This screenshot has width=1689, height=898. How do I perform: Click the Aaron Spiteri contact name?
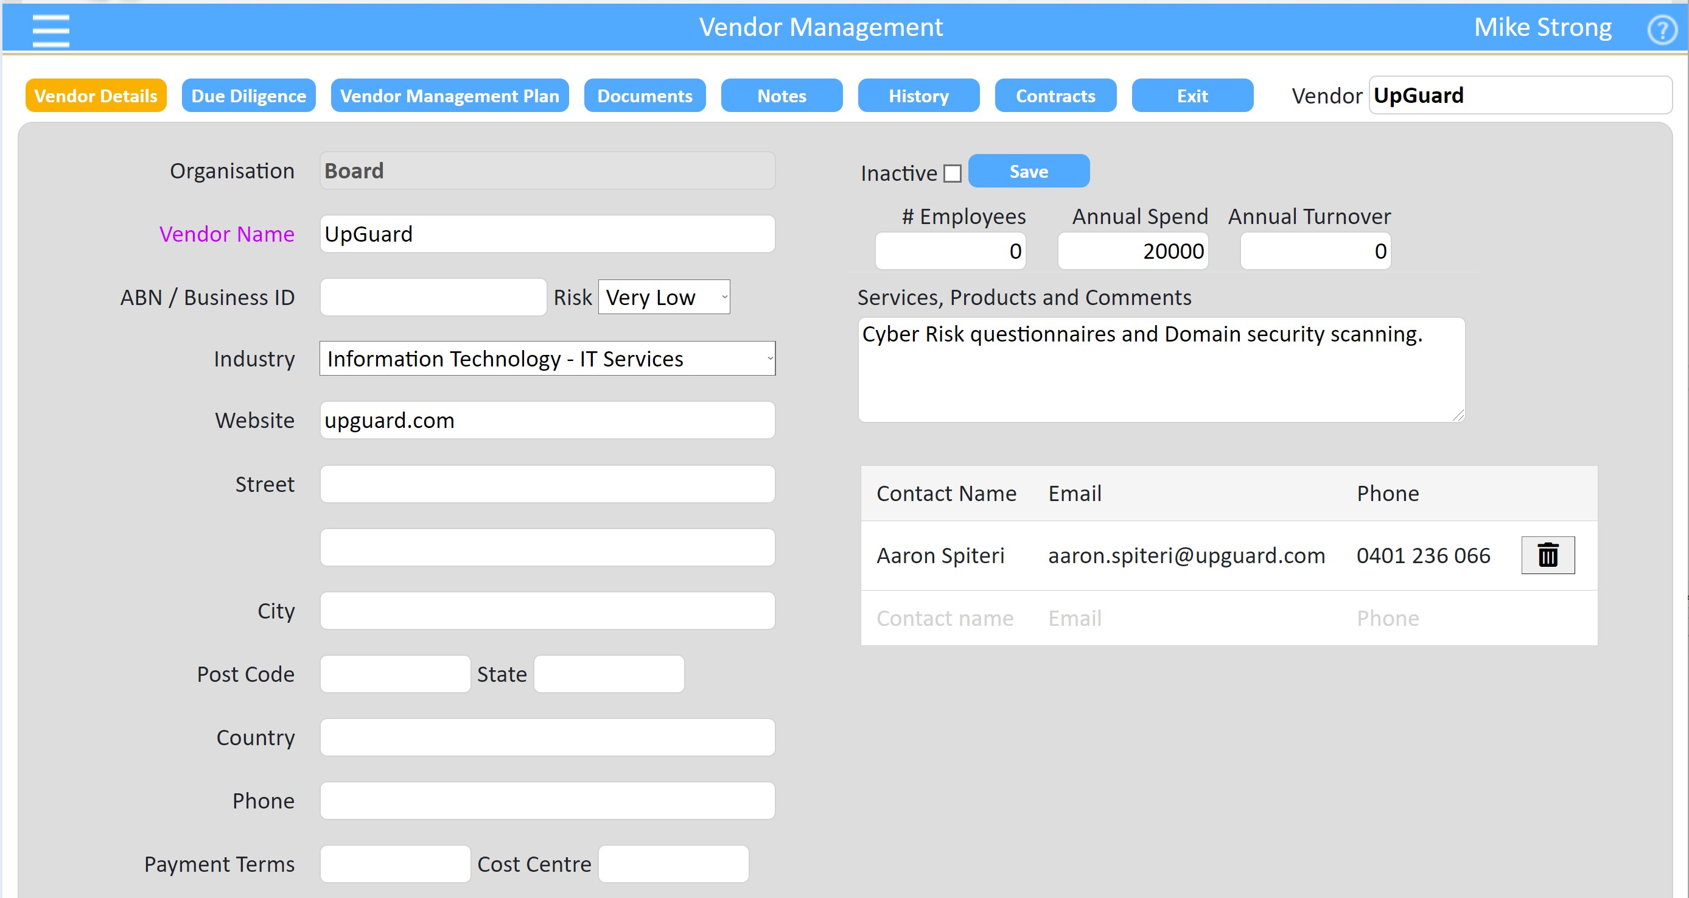940,556
